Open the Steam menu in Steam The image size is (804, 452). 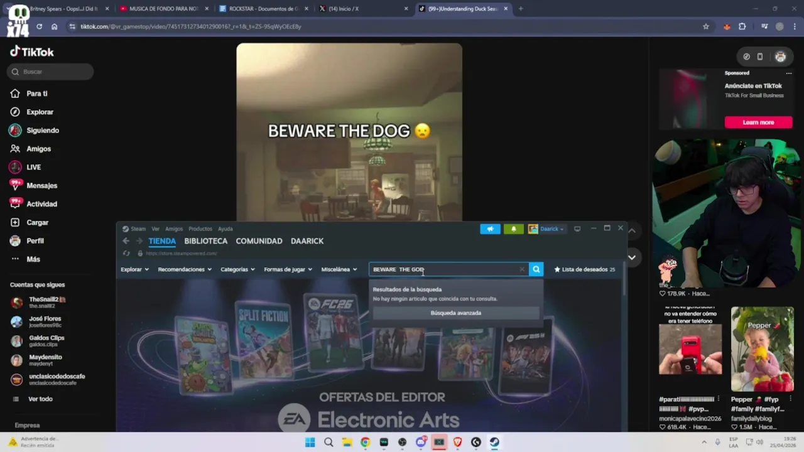[134, 229]
